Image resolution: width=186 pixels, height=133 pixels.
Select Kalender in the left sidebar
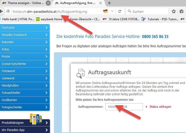(24, 42)
